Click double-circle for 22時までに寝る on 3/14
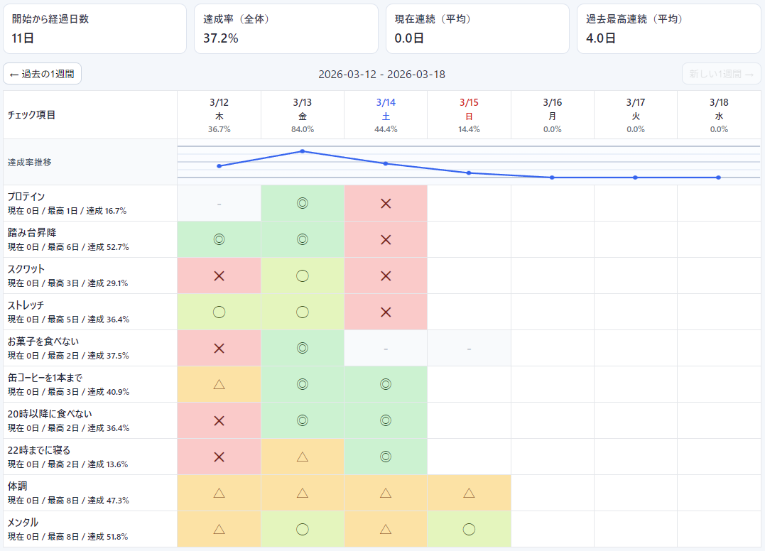 coord(386,457)
